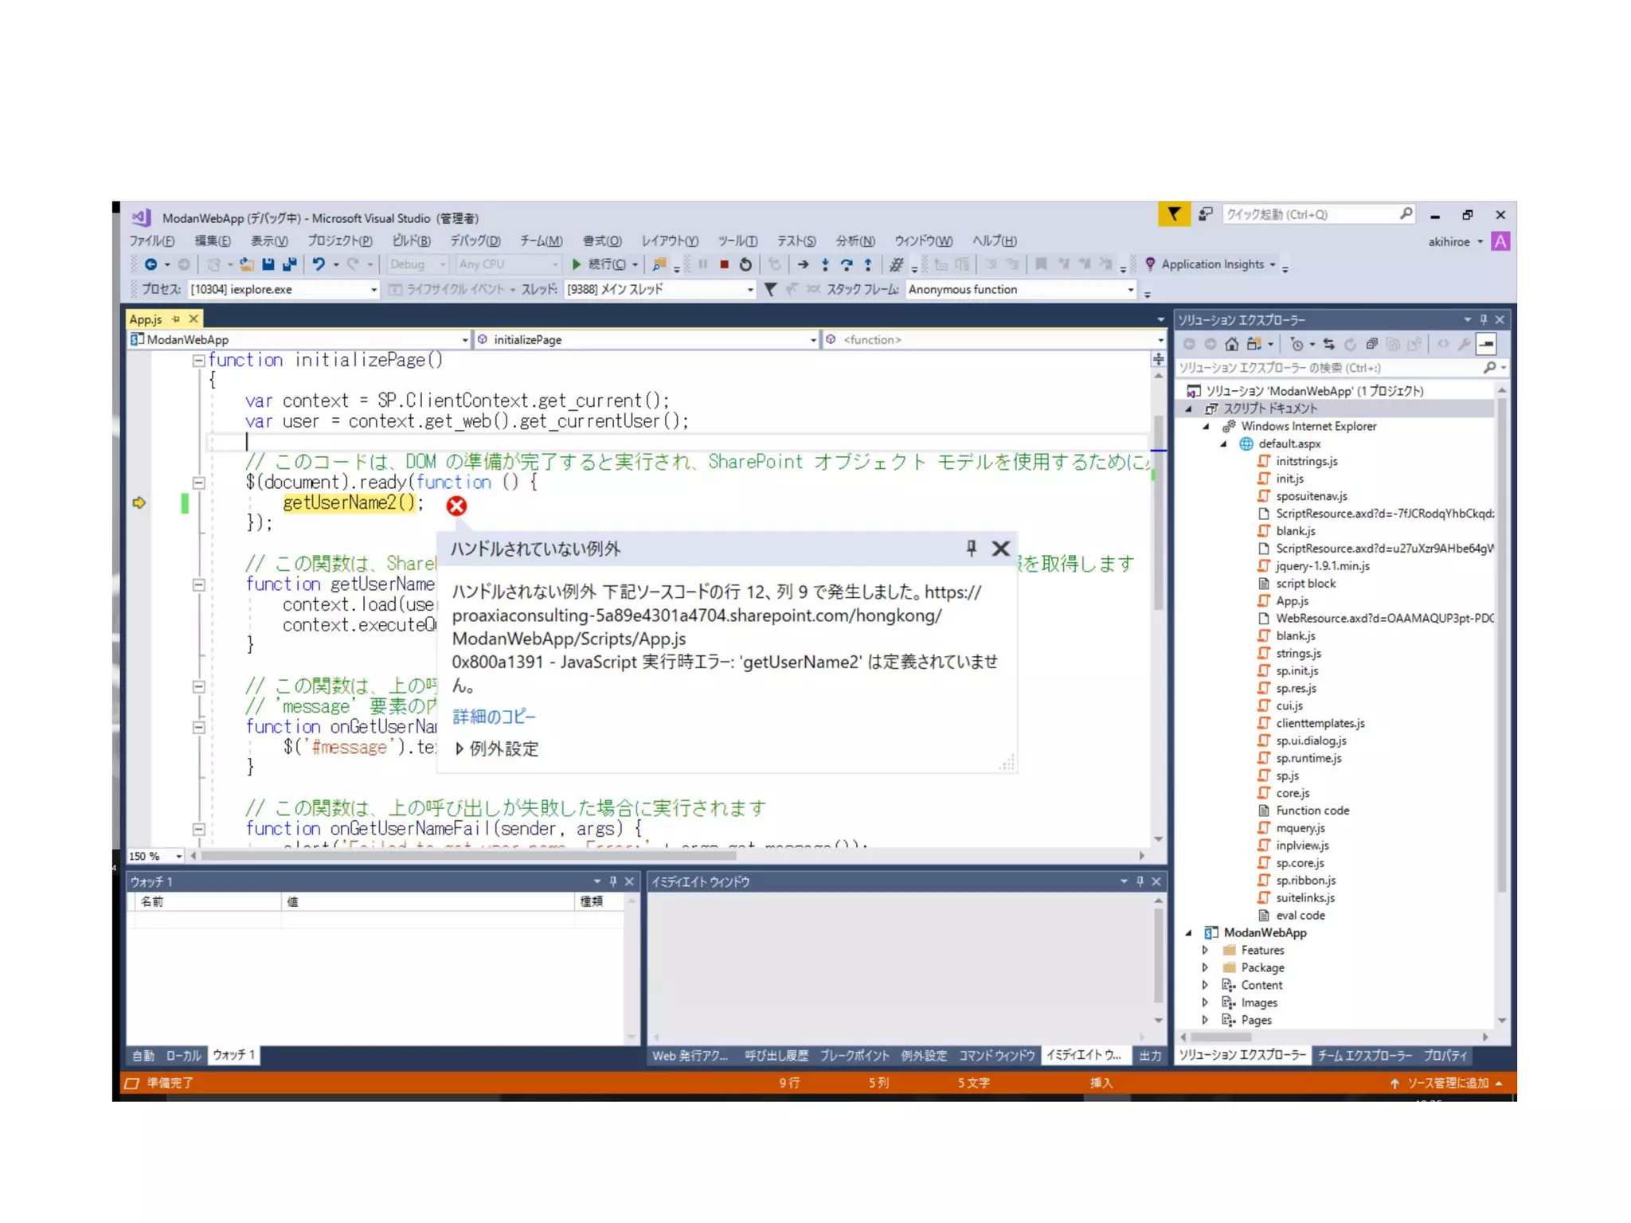This screenshot has height=1223, width=1631.
Task: Click the 詳細のコピー link
Action: (x=494, y=717)
